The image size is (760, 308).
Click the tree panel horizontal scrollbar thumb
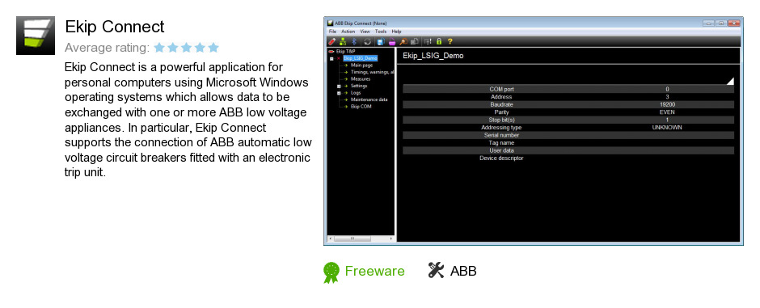click(353, 238)
